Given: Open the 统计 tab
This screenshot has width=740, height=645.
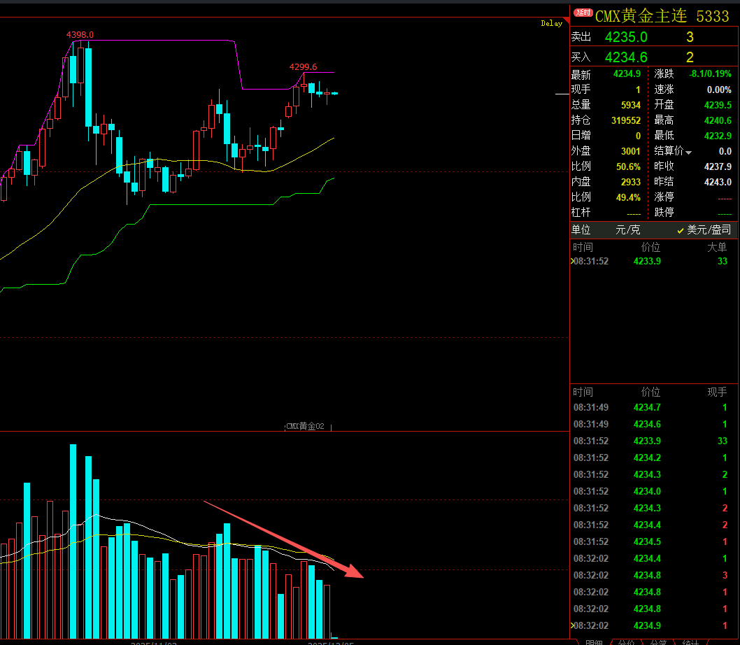Looking at the screenshot, I should pyautogui.click(x=690, y=642).
